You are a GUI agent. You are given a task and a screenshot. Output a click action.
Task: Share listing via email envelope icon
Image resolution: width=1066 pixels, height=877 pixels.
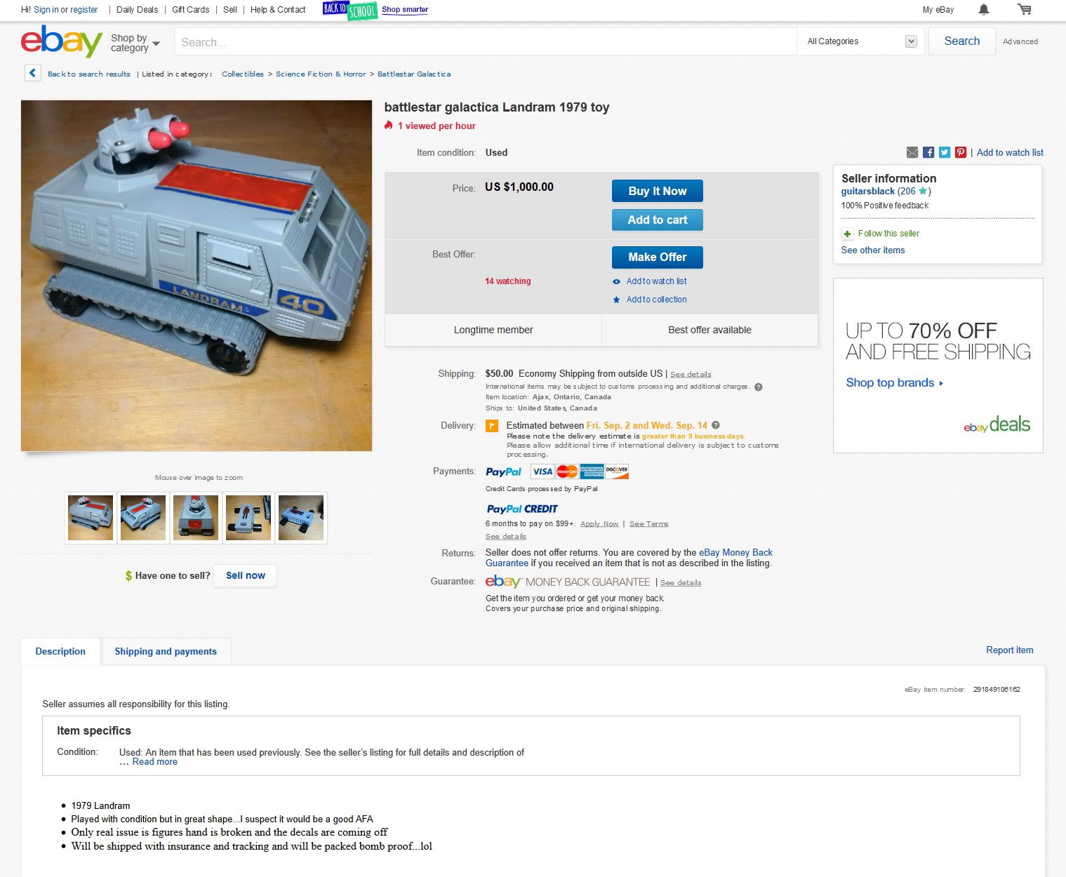tap(912, 152)
